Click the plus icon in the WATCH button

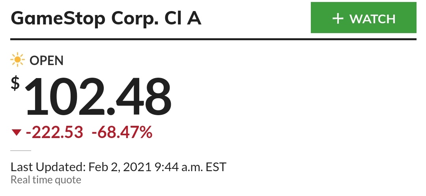point(338,19)
